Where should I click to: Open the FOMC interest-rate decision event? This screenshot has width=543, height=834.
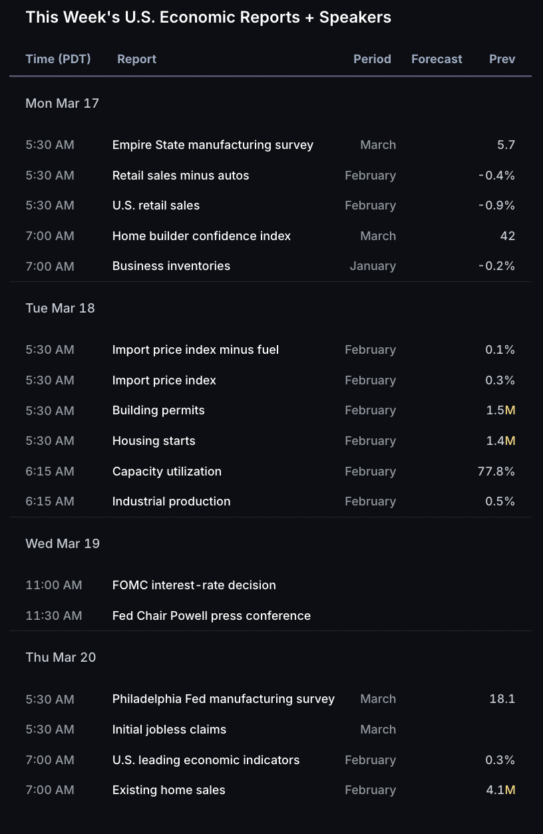pyautogui.click(x=194, y=585)
